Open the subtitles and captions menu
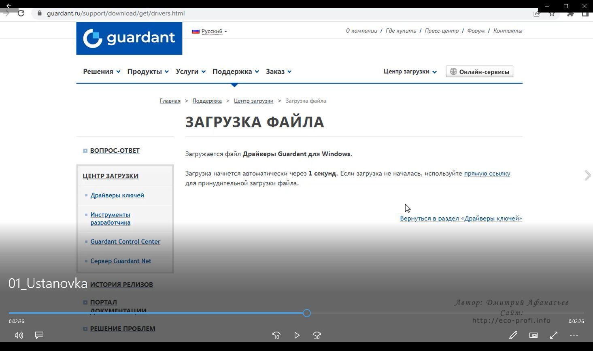 coord(39,335)
